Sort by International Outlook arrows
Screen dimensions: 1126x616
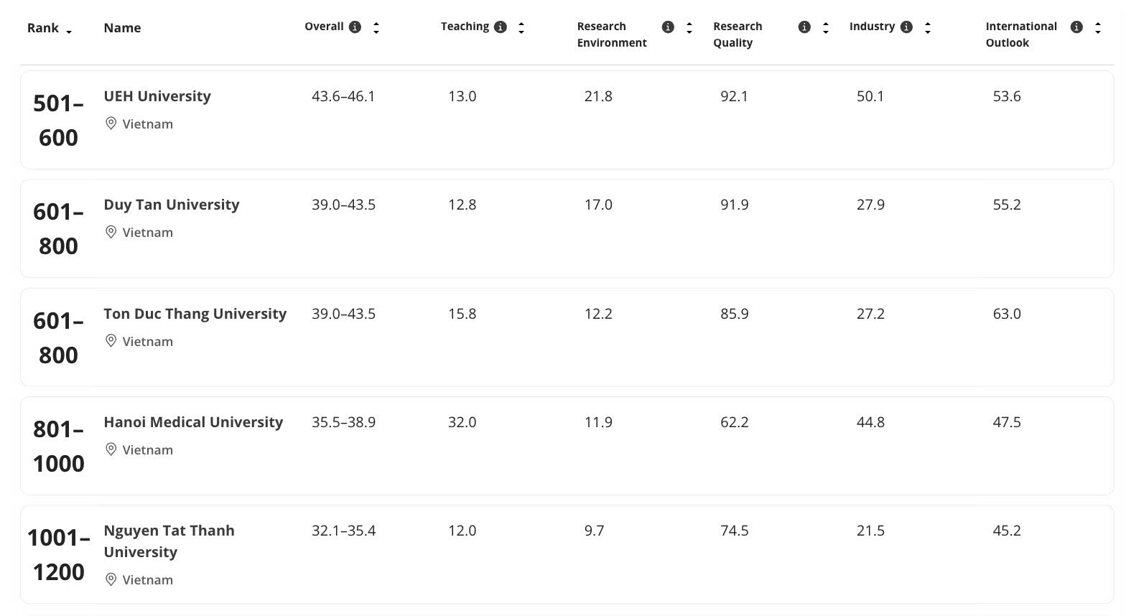coord(1098,28)
